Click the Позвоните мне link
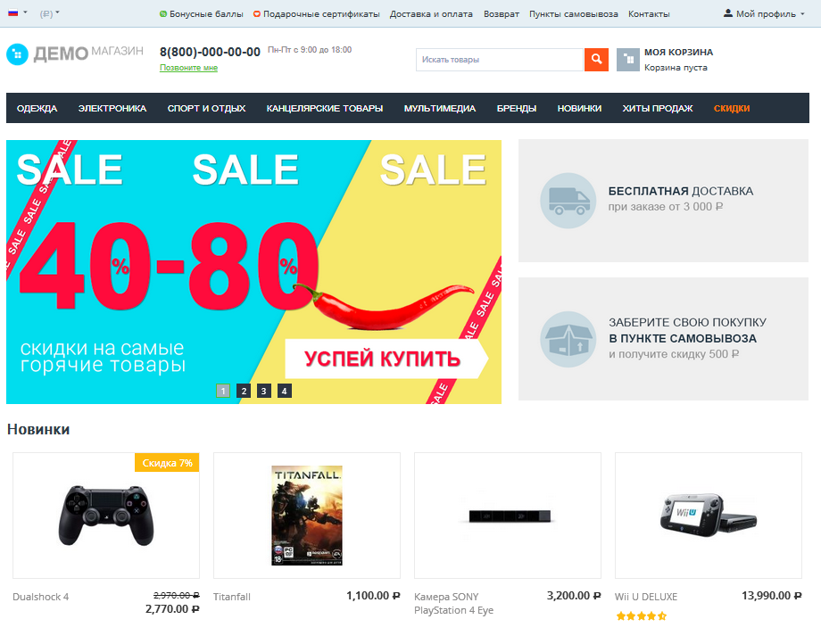821x644 pixels. [x=188, y=68]
